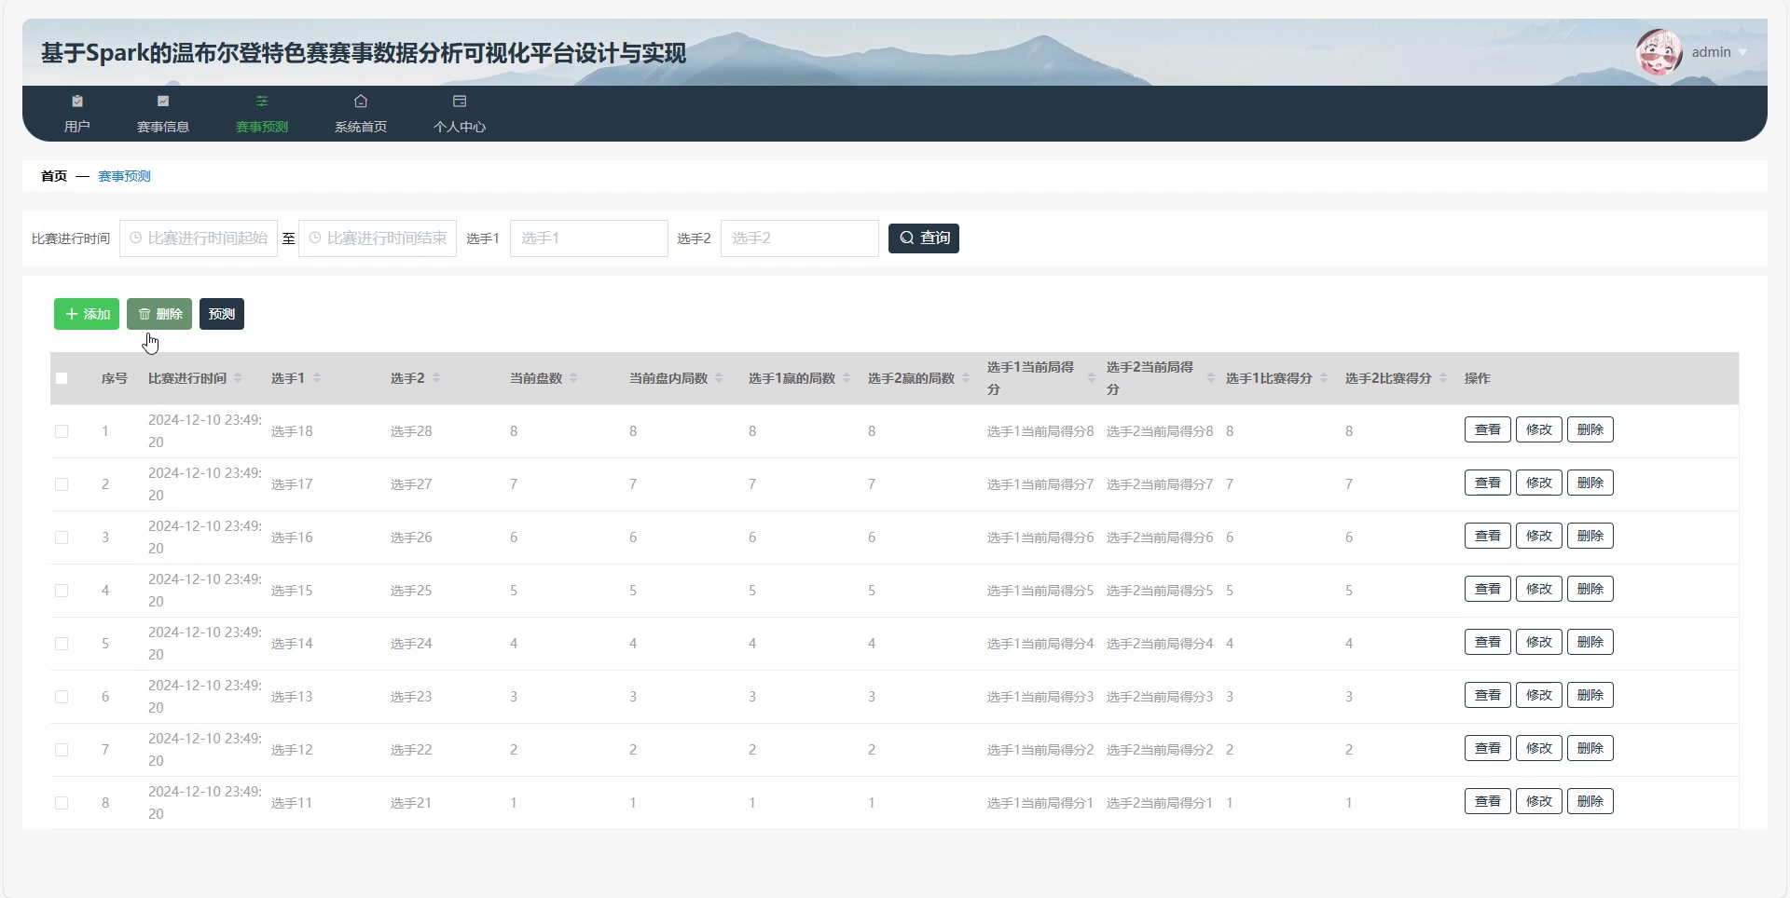Screen dimensions: 1790x898
Task: Click 查看 for the 选手13 row
Action: (x=1488, y=695)
